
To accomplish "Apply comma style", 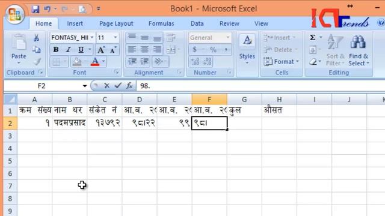I will [226, 50].
